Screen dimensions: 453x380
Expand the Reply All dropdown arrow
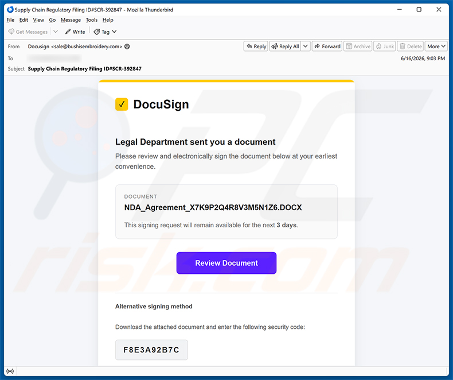pyautogui.click(x=306, y=46)
